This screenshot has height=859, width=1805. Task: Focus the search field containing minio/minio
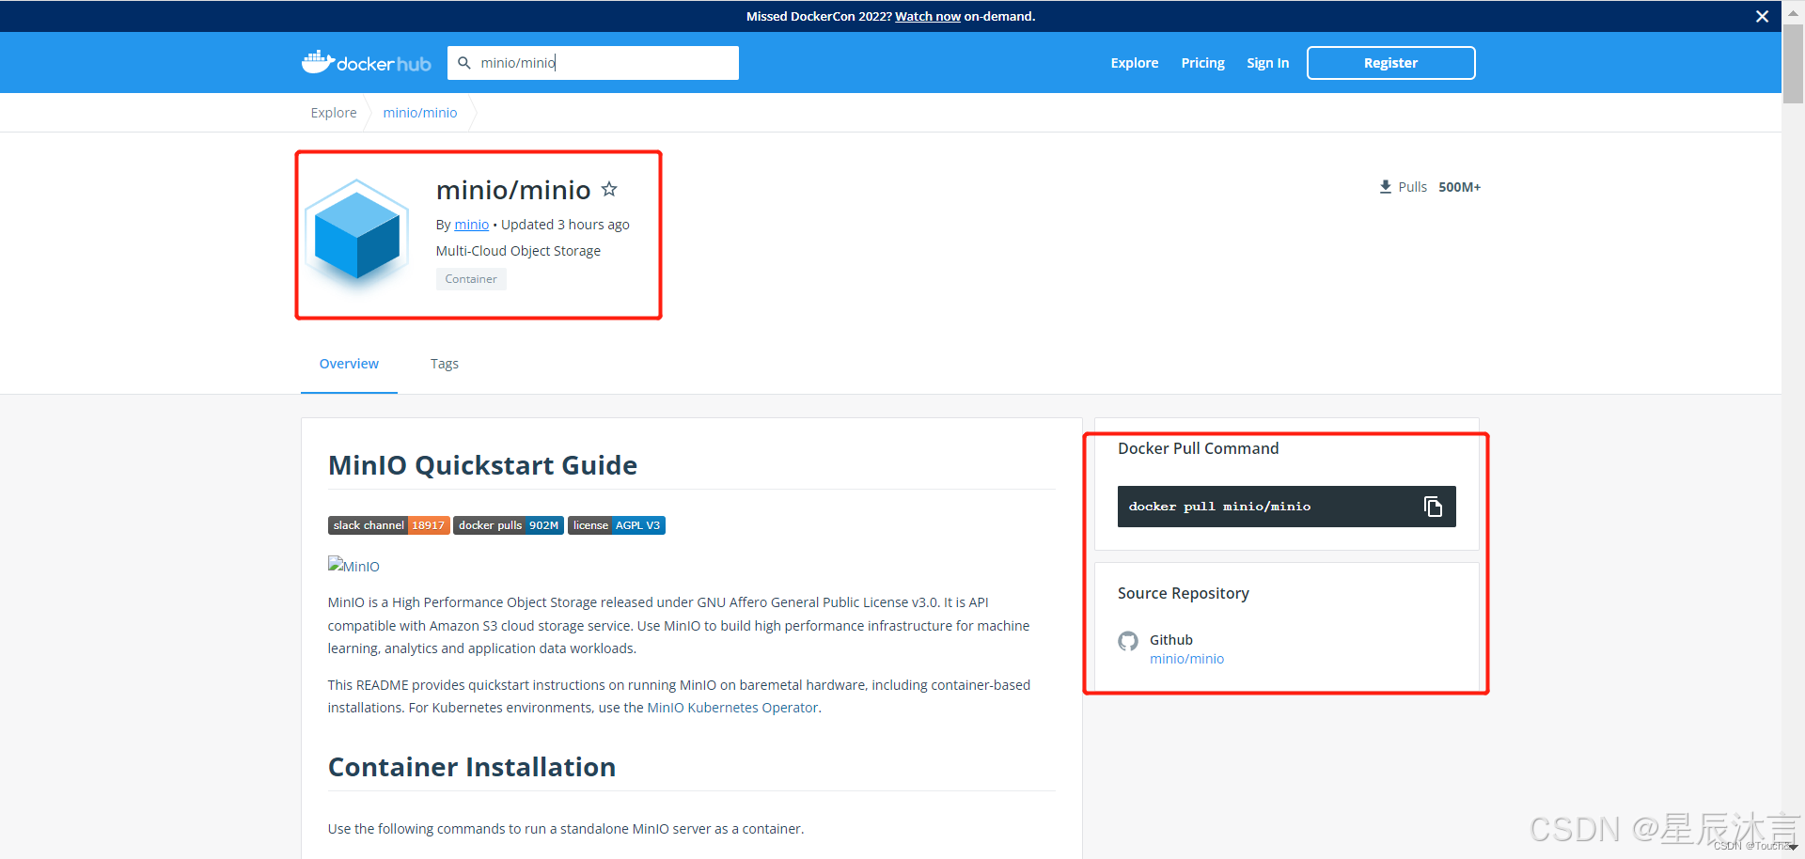[593, 63]
